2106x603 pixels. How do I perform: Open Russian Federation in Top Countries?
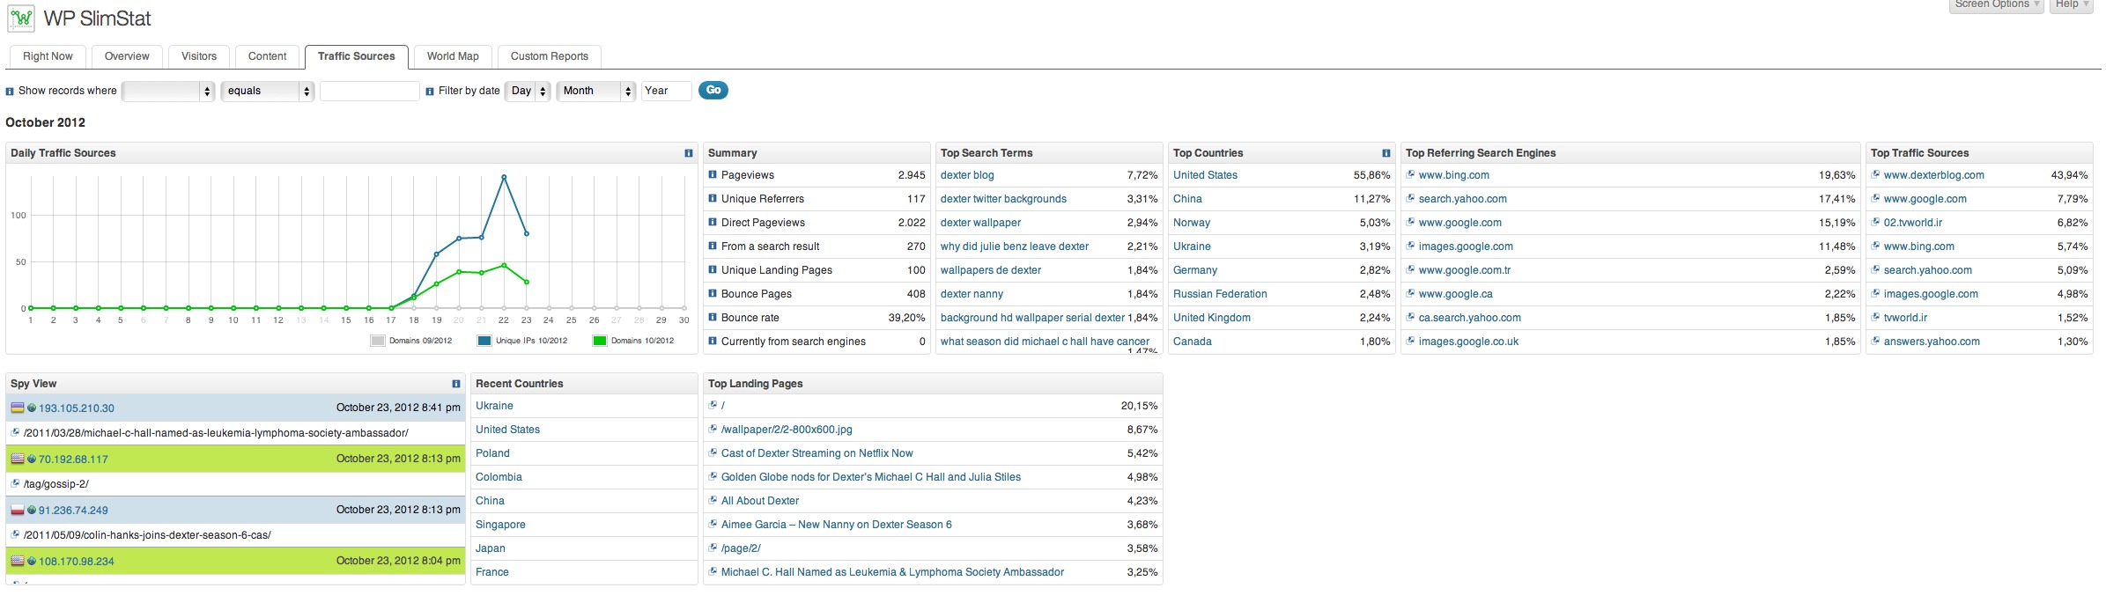1220,294
